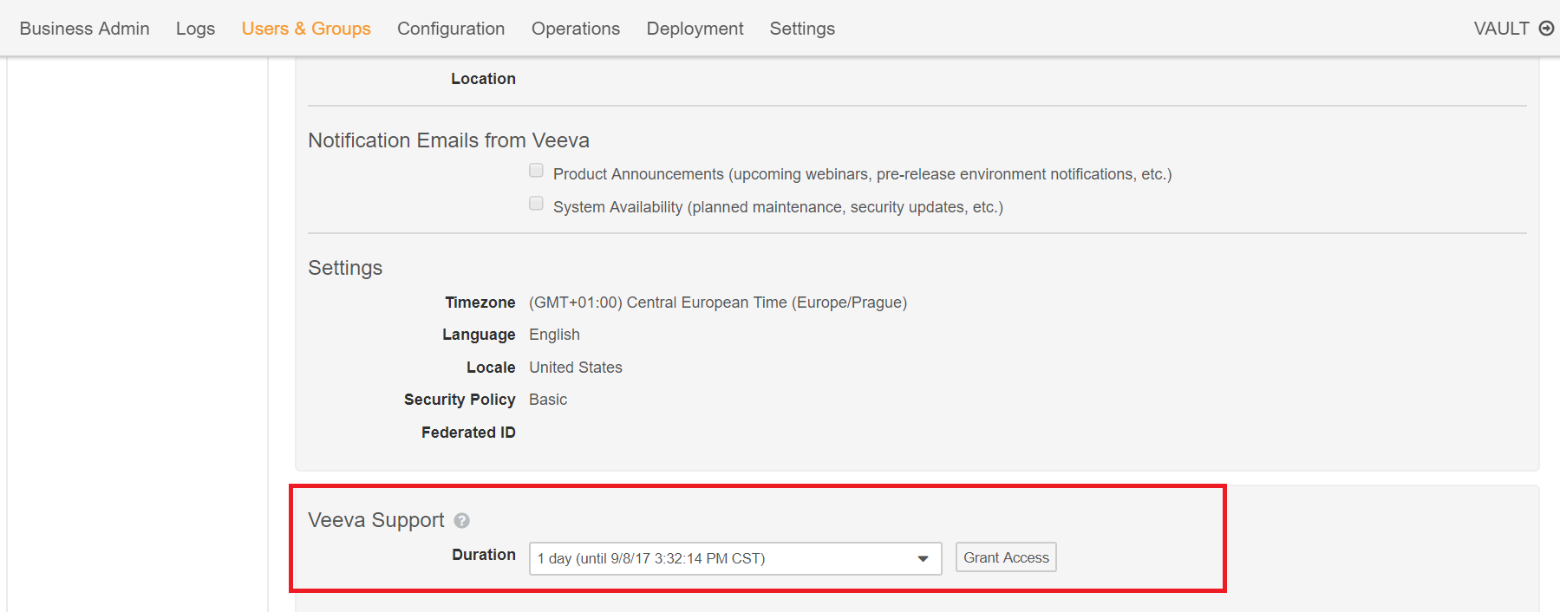Go to the Logs tab
The height and width of the screenshot is (612, 1560).
[x=195, y=29]
